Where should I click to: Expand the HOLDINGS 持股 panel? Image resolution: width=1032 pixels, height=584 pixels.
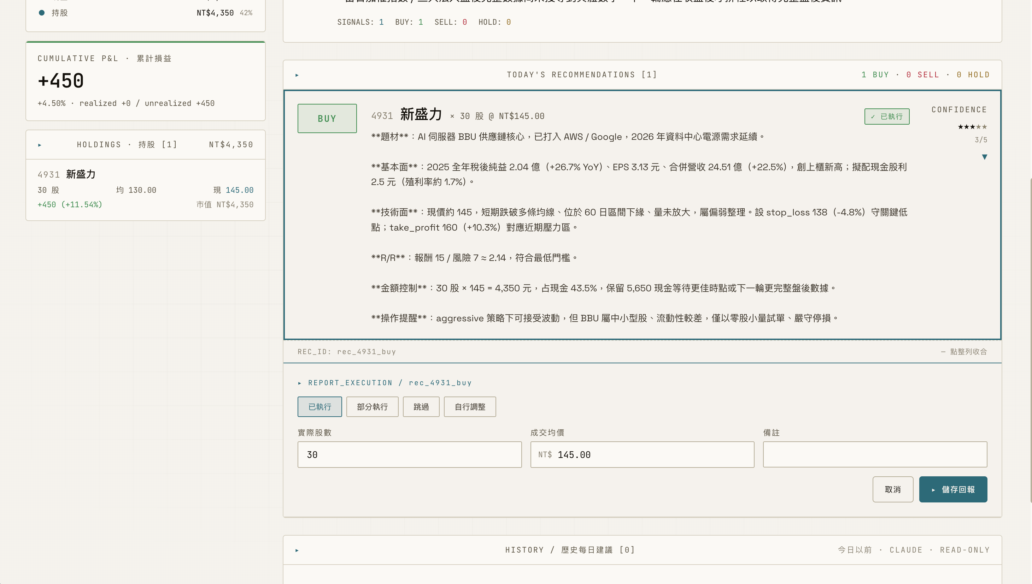click(x=40, y=144)
